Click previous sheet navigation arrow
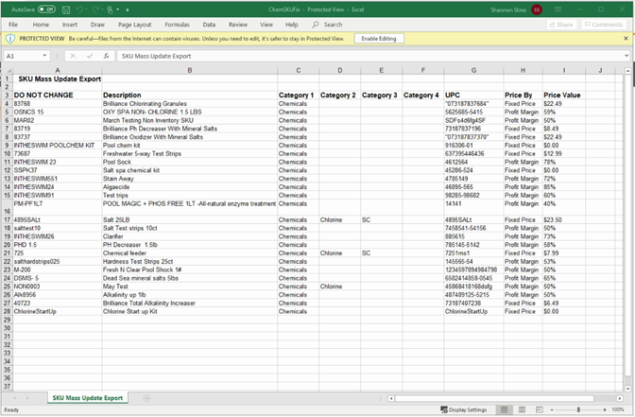The height and width of the screenshot is (417, 635). pos(14,398)
